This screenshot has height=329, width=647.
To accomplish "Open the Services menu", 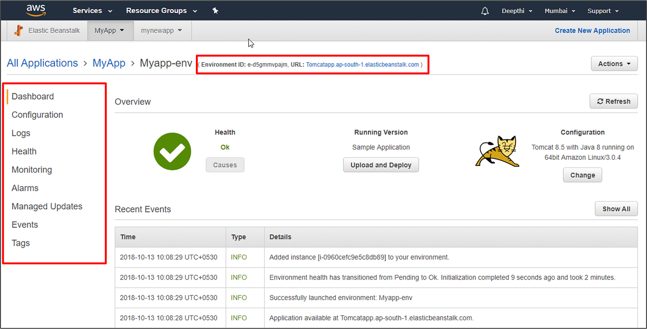I will coord(92,10).
